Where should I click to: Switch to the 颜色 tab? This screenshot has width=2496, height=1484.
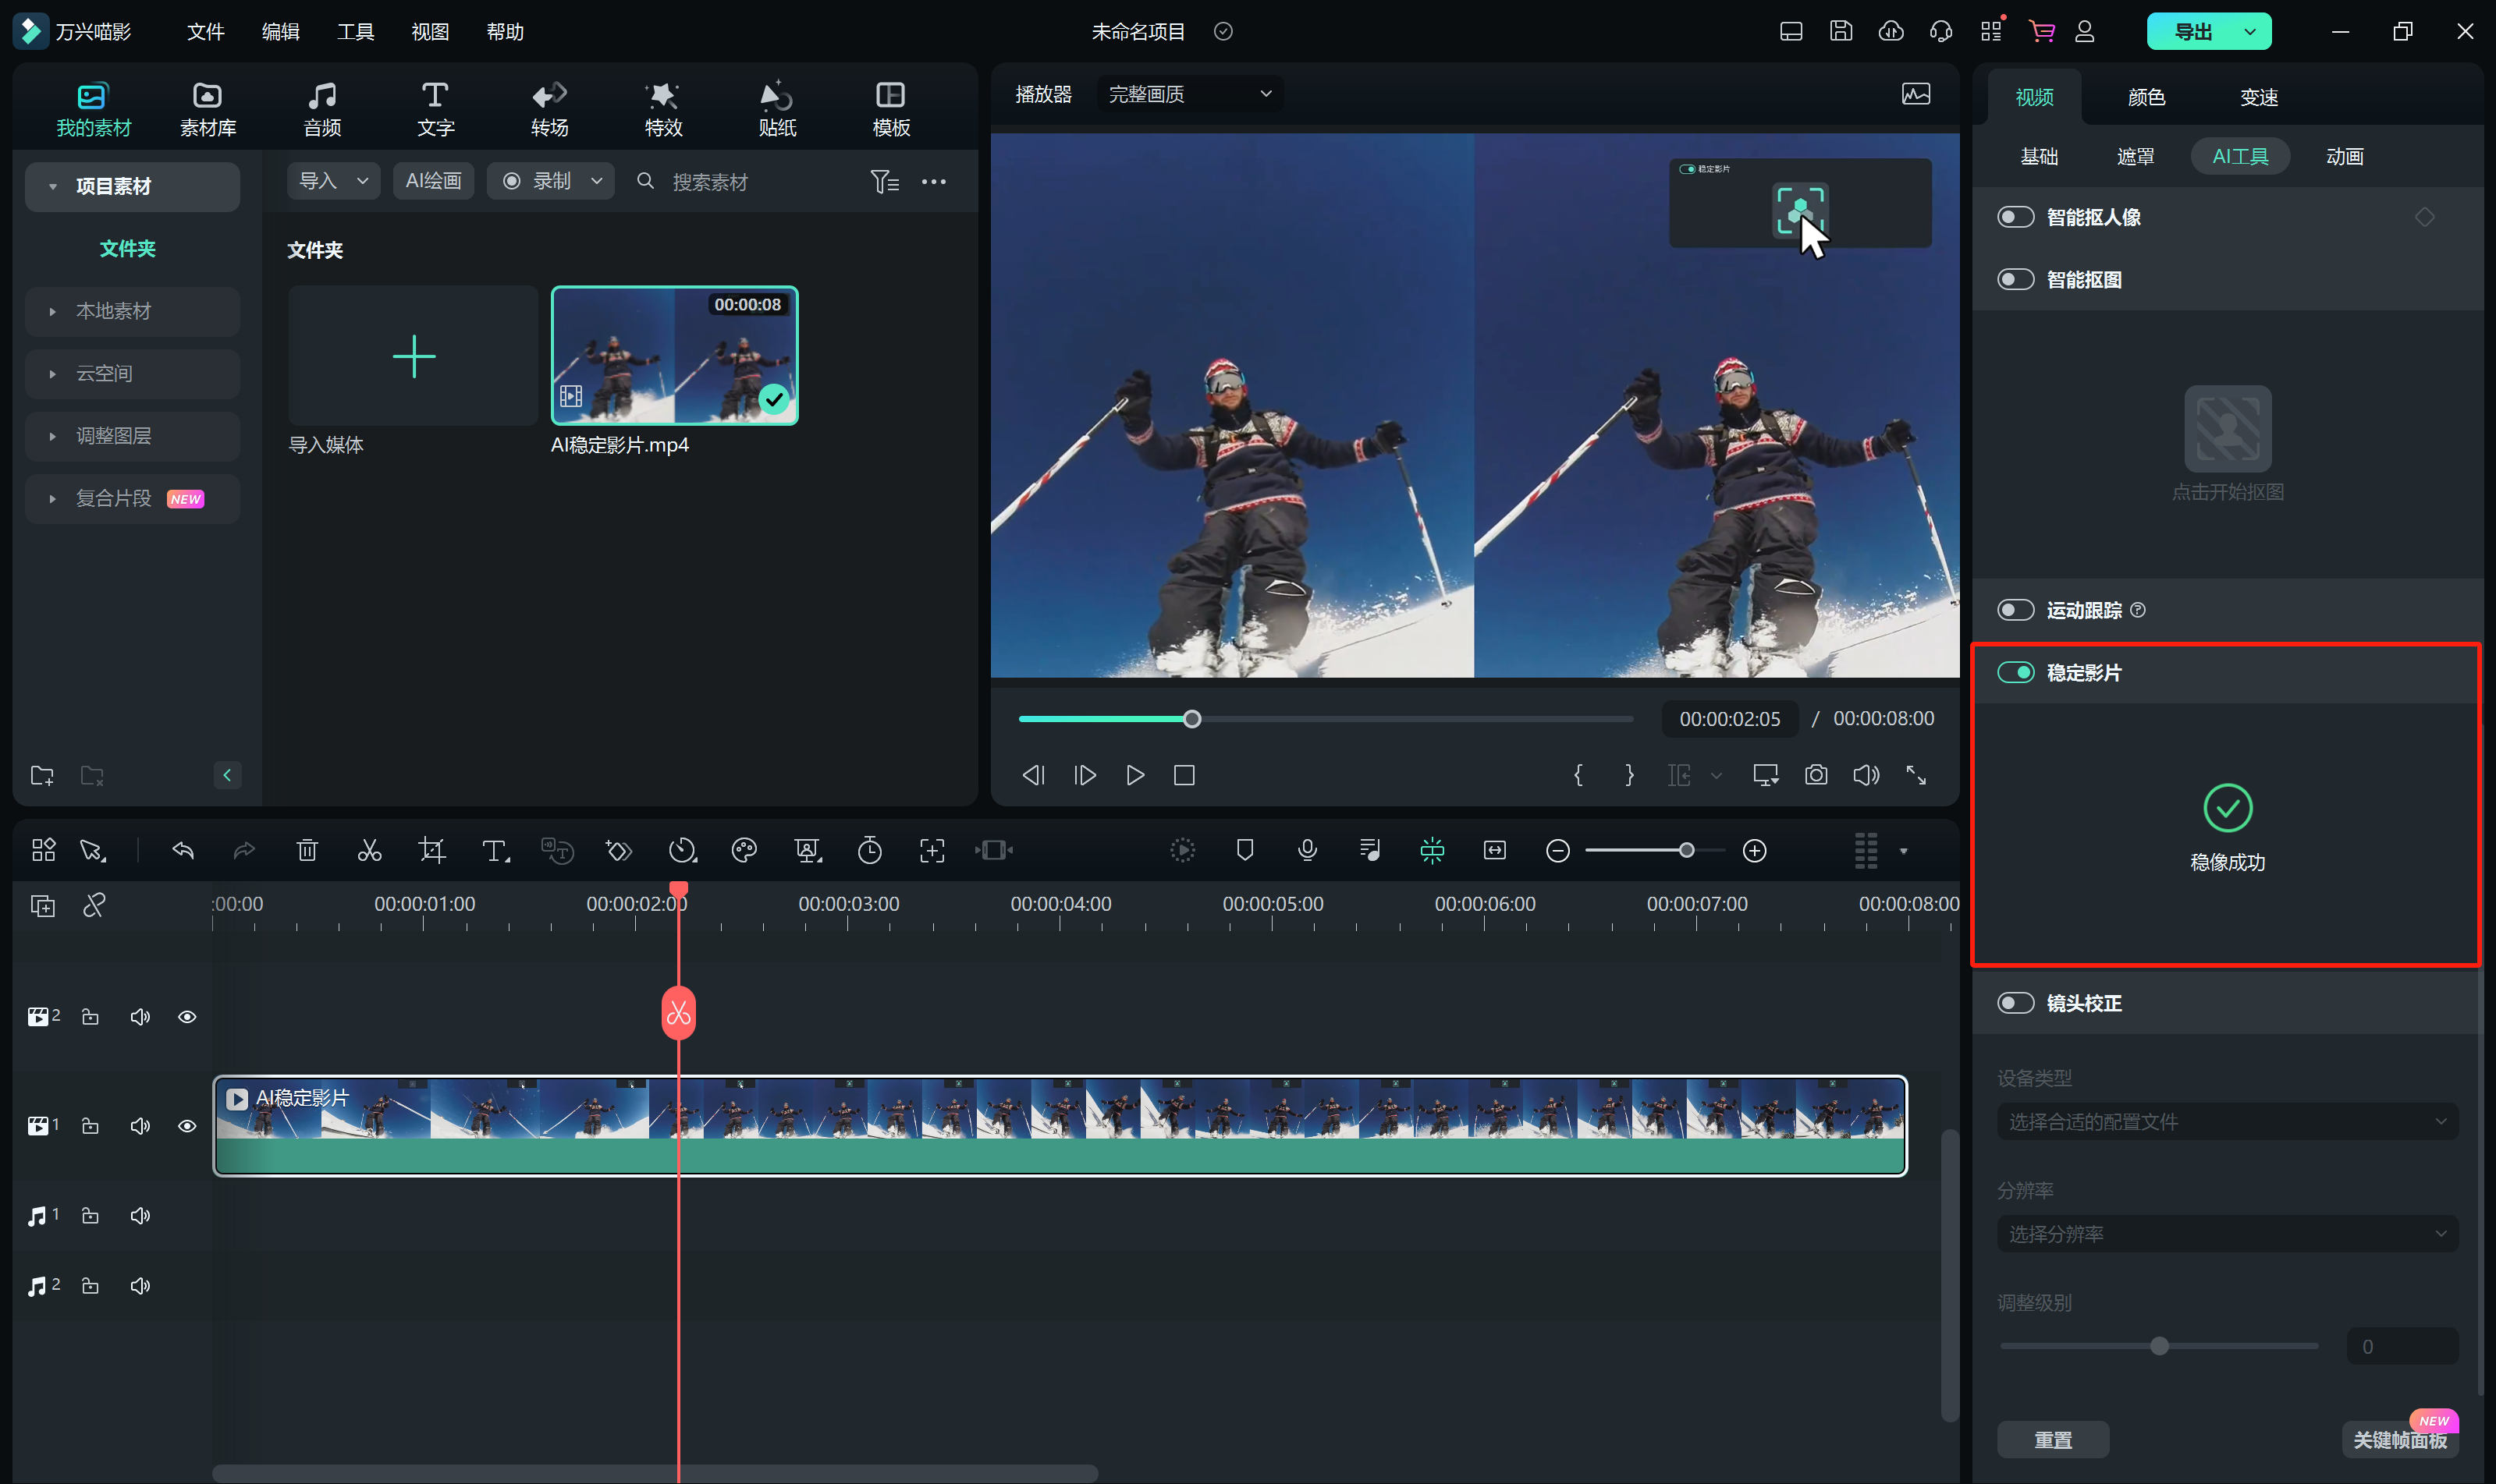[x=2146, y=97]
